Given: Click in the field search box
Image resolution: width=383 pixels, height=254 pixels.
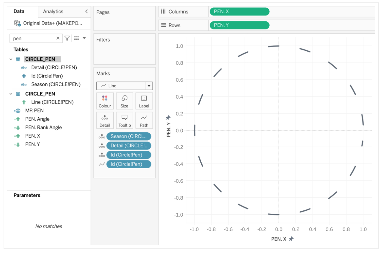Looking at the screenshot, I should [33, 38].
